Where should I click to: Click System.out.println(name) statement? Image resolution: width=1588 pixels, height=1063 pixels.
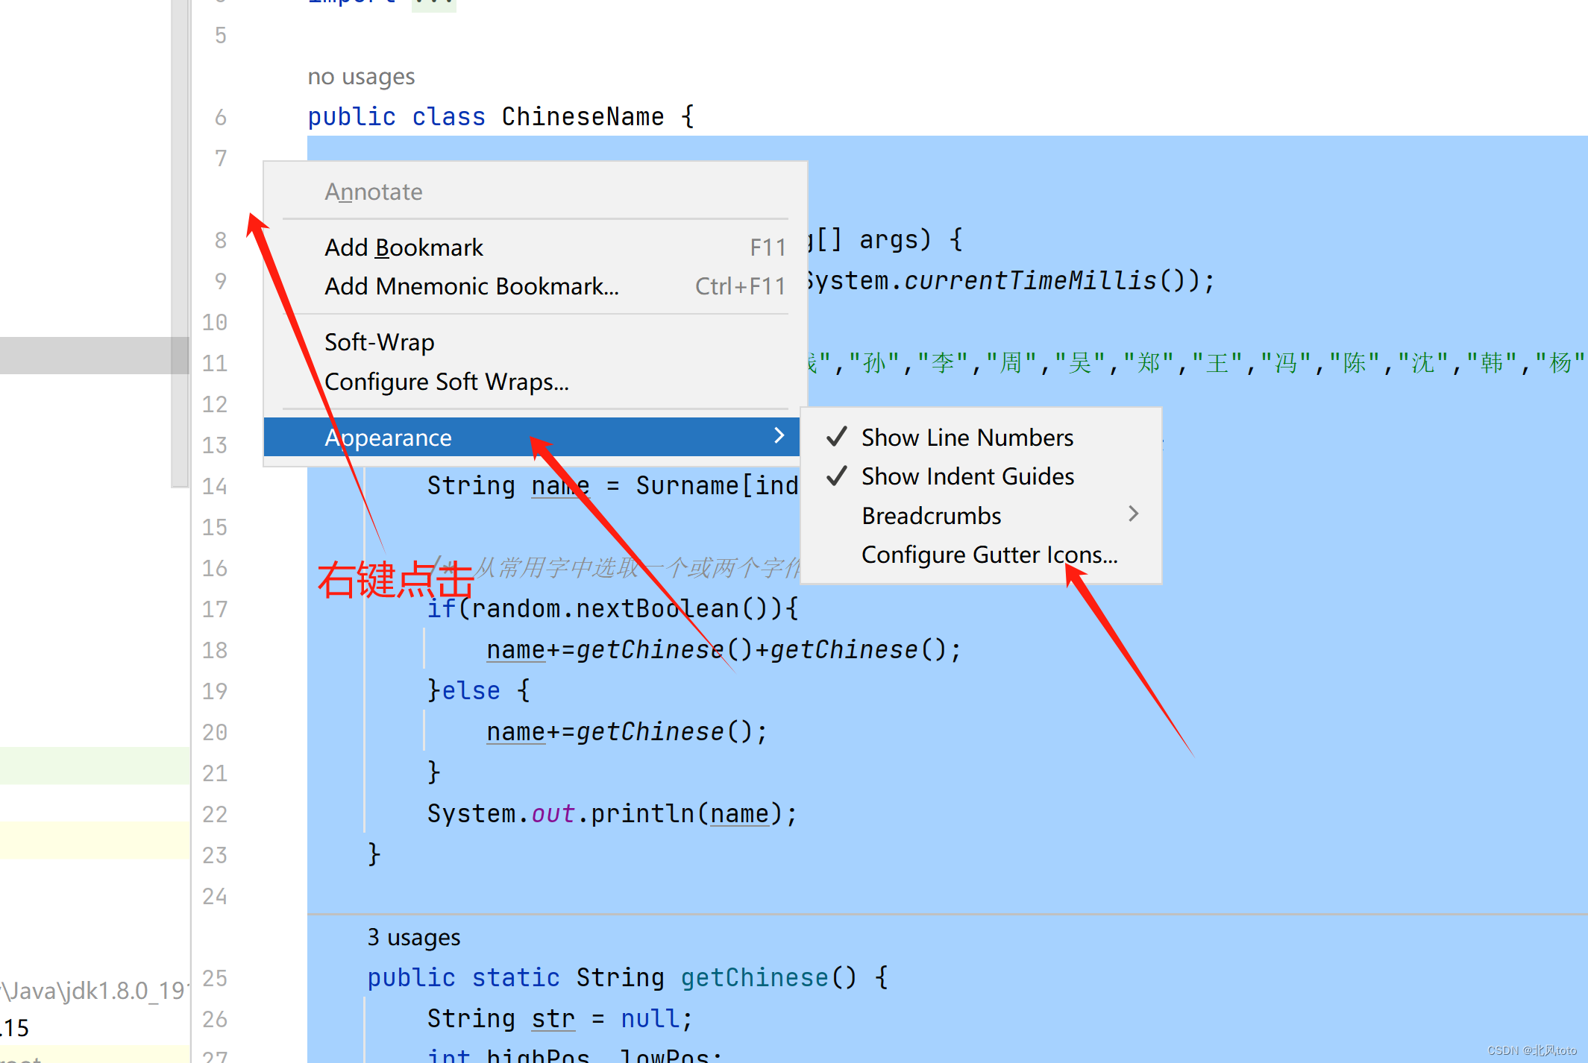pyautogui.click(x=612, y=813)
